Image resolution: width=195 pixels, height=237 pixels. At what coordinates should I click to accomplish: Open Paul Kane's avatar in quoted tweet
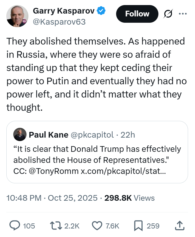click(x=20, y=135)
